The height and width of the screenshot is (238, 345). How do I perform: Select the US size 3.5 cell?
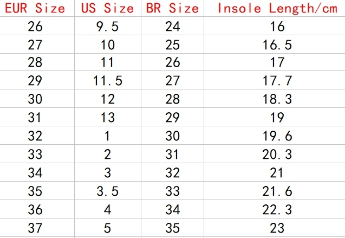(x=108, y=191)
